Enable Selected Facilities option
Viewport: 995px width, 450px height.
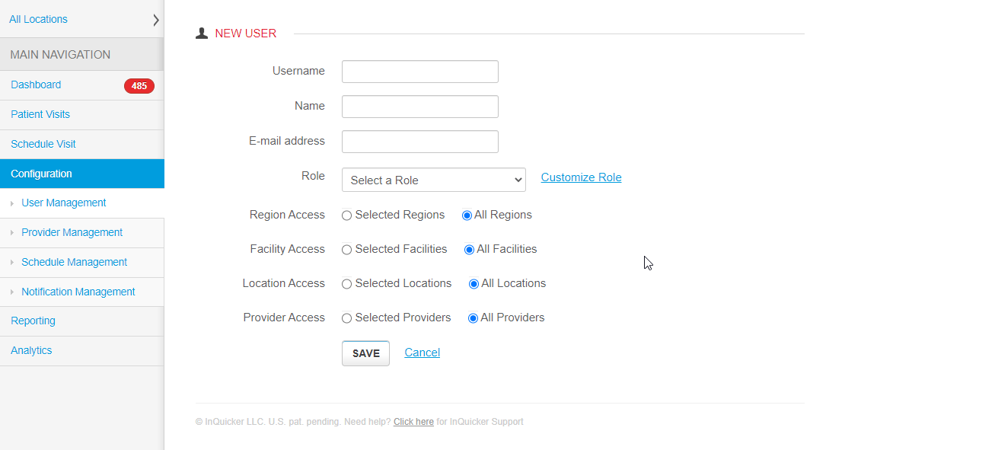346,249
